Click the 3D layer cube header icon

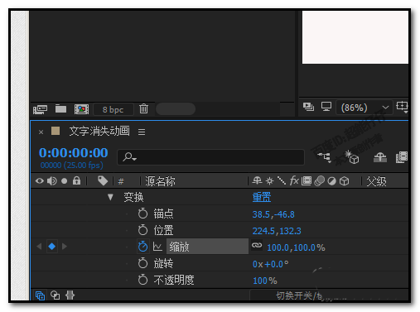pos(344,181)
